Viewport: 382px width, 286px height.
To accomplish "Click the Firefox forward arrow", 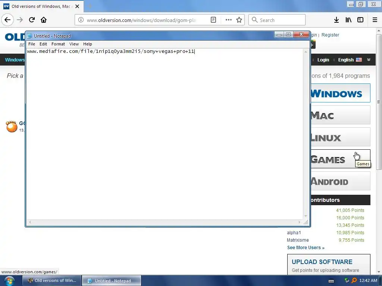I will coord(20,20).
